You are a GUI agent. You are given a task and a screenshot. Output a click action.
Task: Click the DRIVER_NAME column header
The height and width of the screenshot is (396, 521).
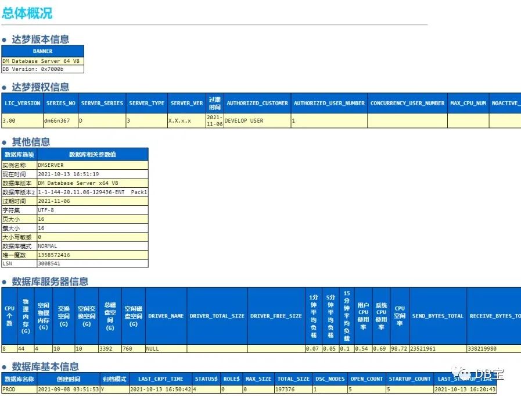pyautogui.click(x=166, y=316)
